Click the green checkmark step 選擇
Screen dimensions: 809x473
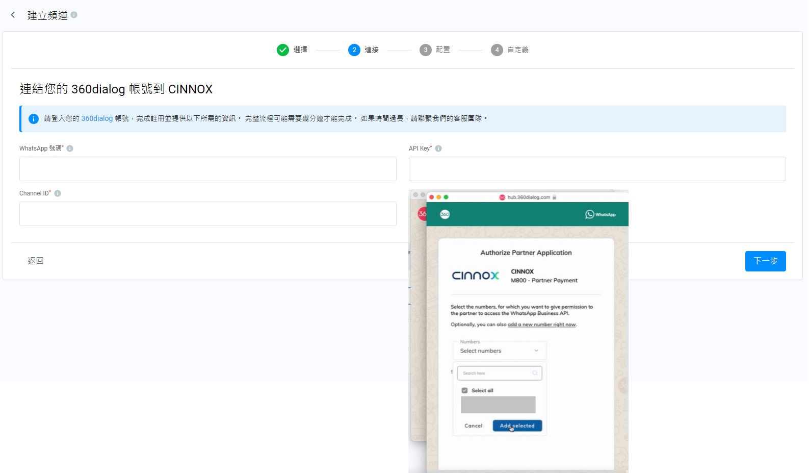(x=283, y=49)
